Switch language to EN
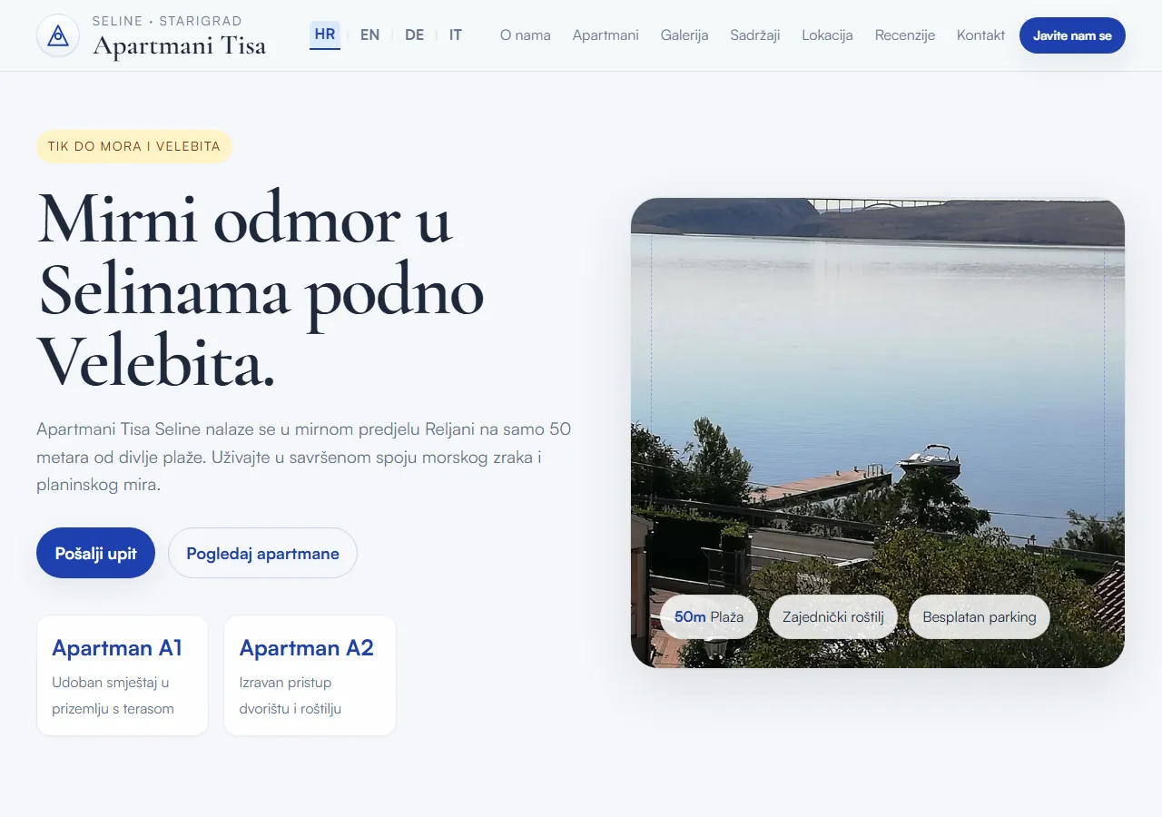This screenshot has width=1162, height=817. [x=369, y=34]
